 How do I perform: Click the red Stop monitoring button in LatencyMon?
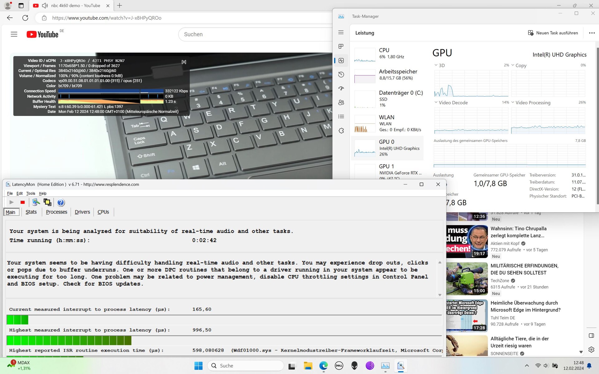coord(22,202)
